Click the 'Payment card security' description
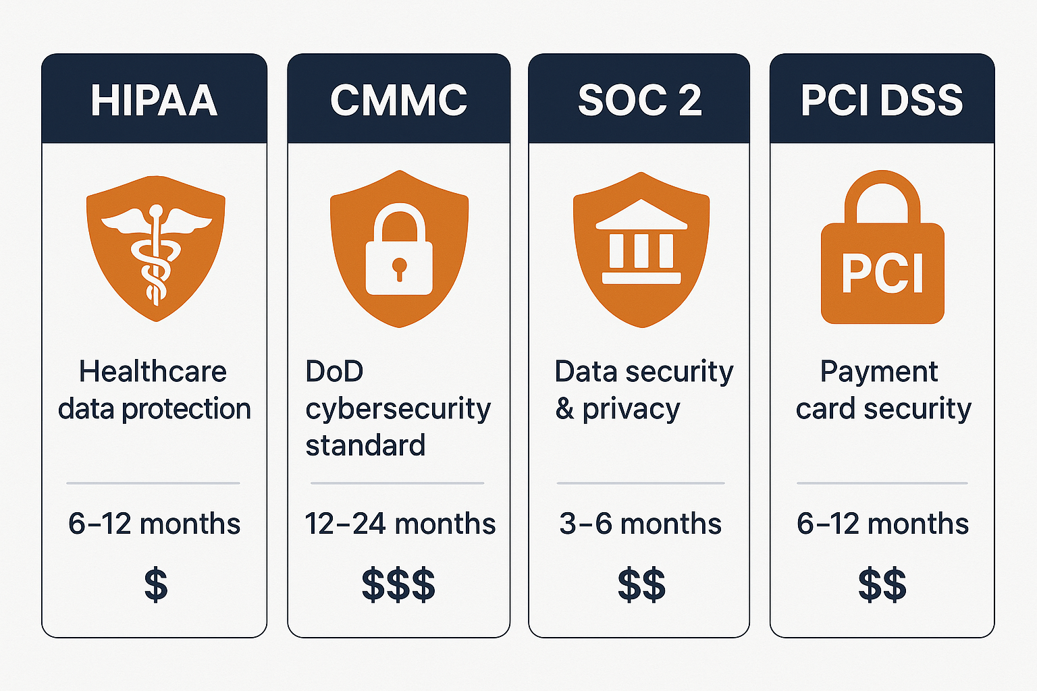The height and width of the screenshot is (691, 1037). pos(882,390)
